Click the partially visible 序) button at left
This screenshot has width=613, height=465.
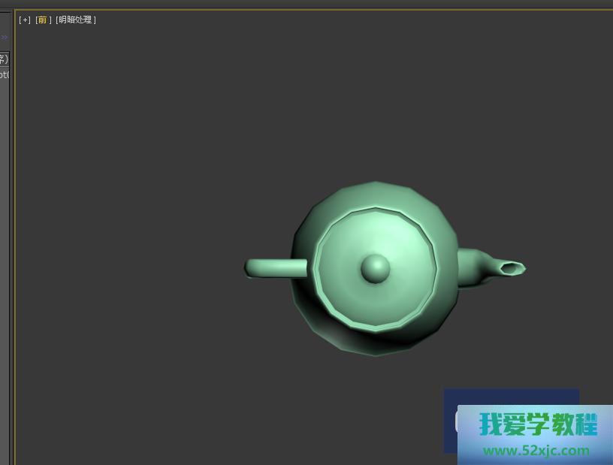coord(4,59)
